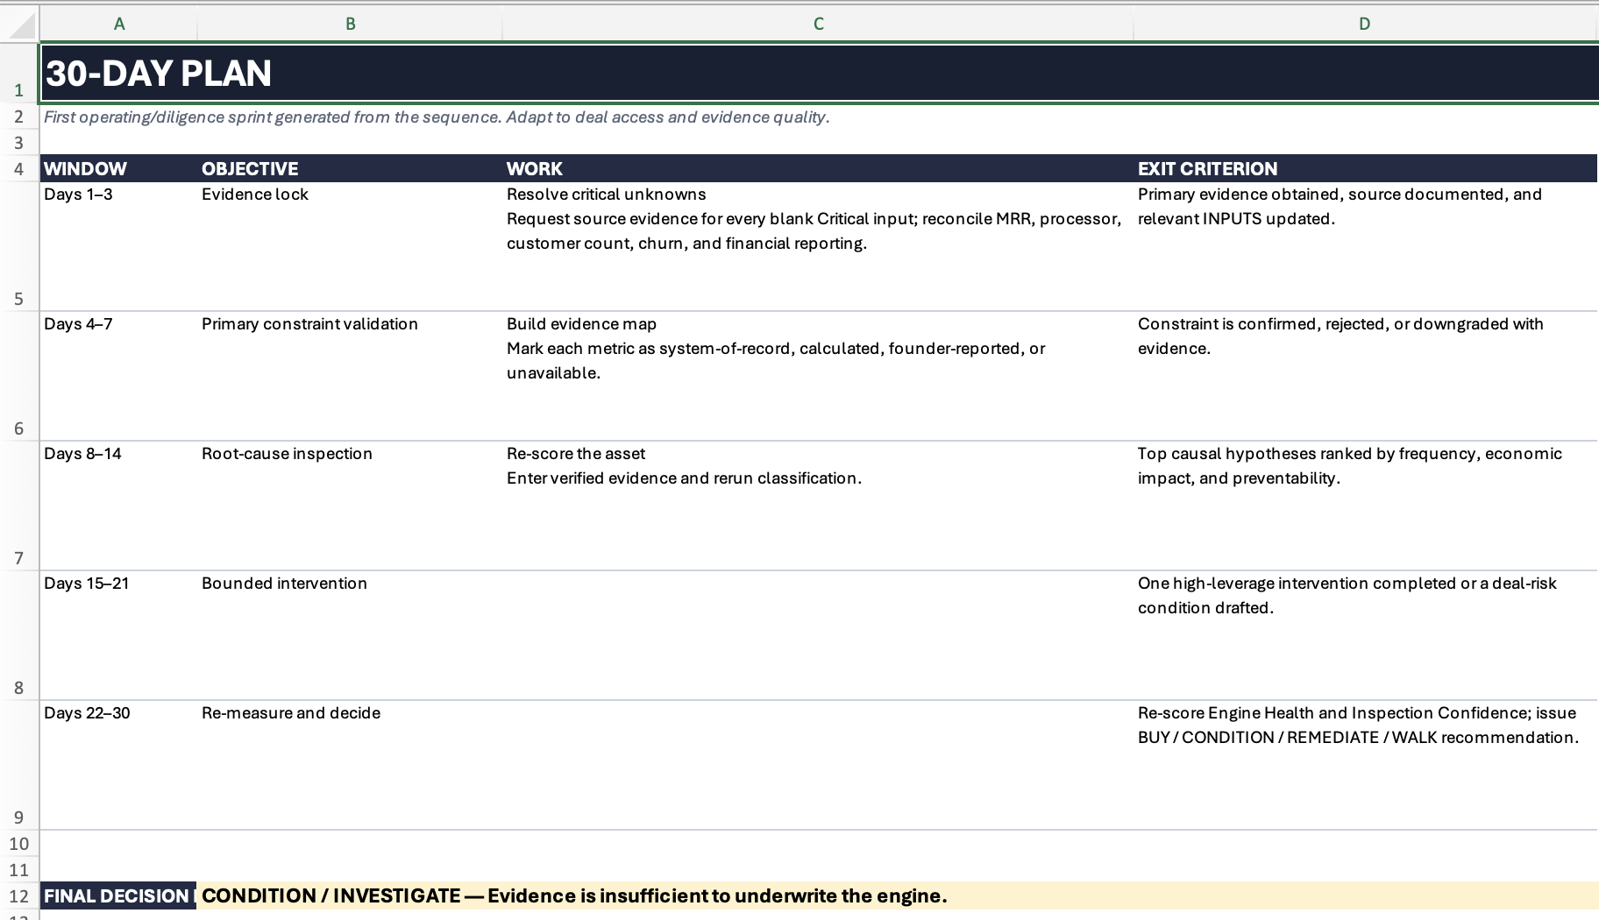Select the 'Days 1–3' cell

pos(118,246)
